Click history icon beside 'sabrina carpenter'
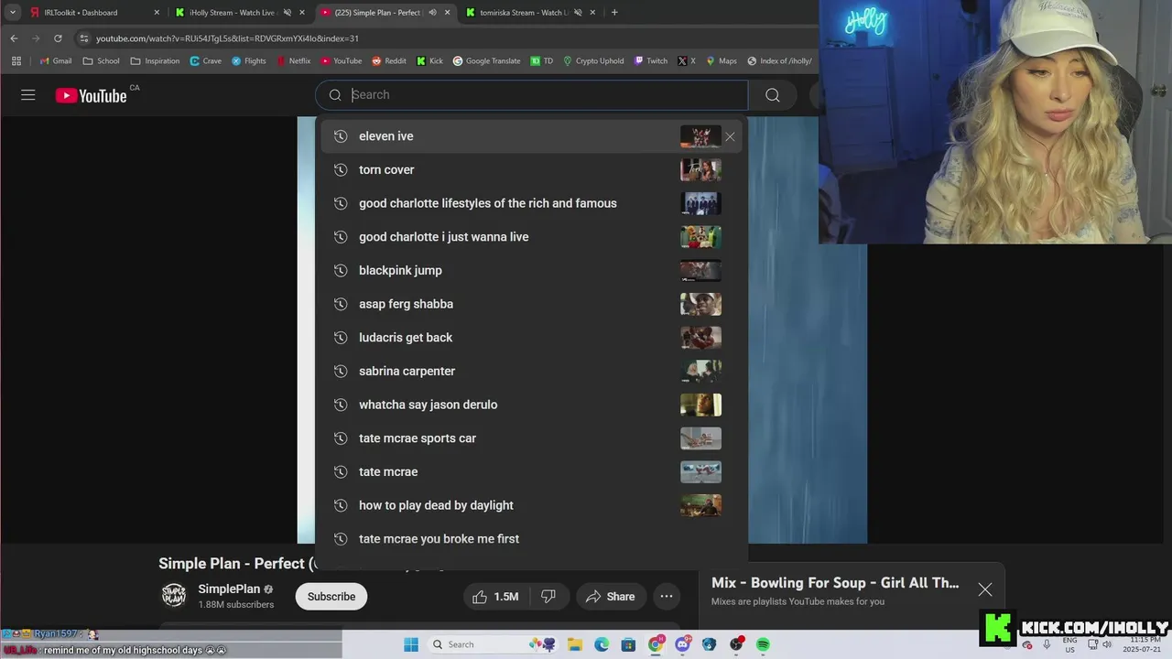The image size is (1172, 659). coord(341,371)
